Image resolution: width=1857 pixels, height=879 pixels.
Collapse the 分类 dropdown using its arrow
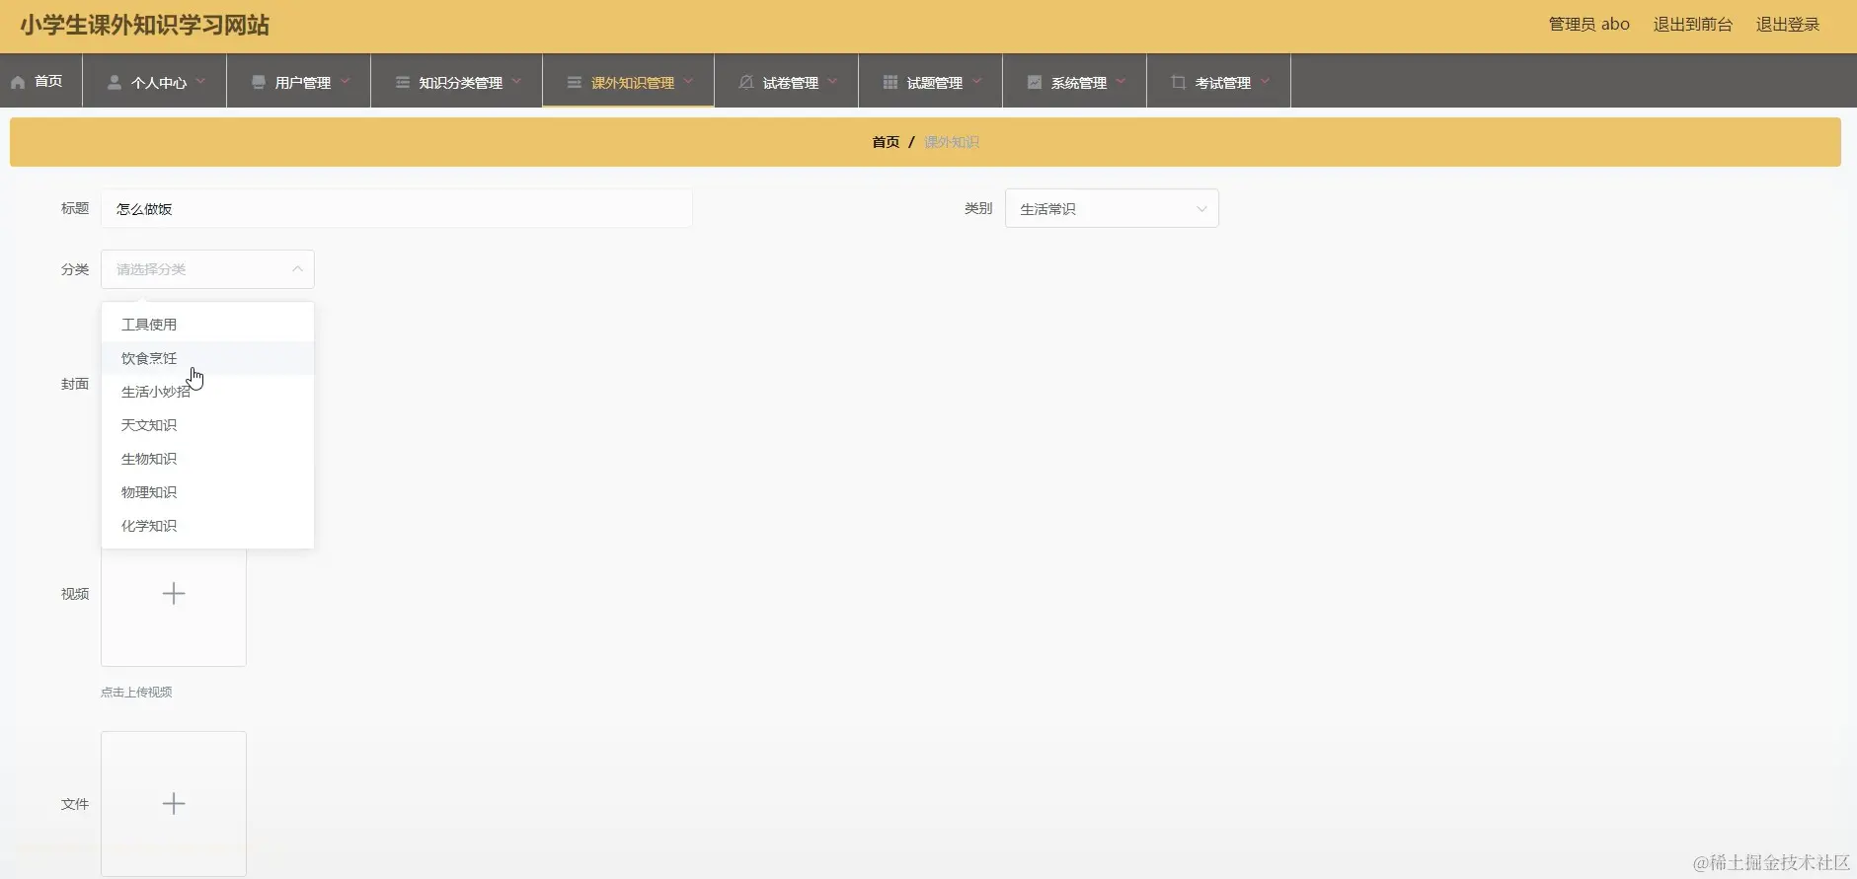(x=297, y=268)
